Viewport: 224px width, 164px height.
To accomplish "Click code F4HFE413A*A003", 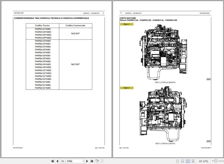I will pos(43,32).
